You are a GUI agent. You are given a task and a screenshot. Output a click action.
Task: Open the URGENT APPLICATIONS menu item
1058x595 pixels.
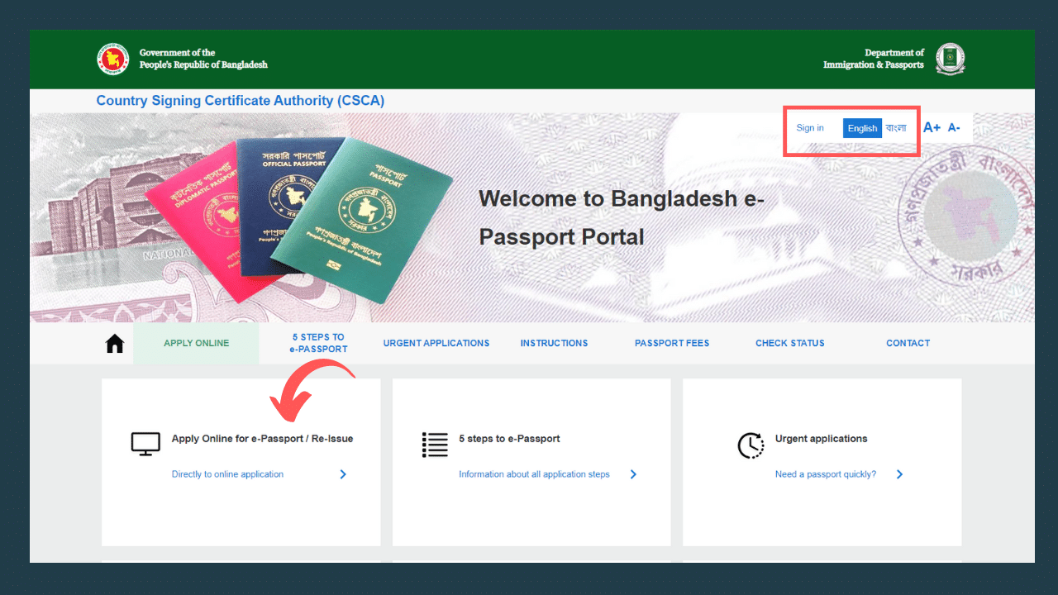pos(436,343)
